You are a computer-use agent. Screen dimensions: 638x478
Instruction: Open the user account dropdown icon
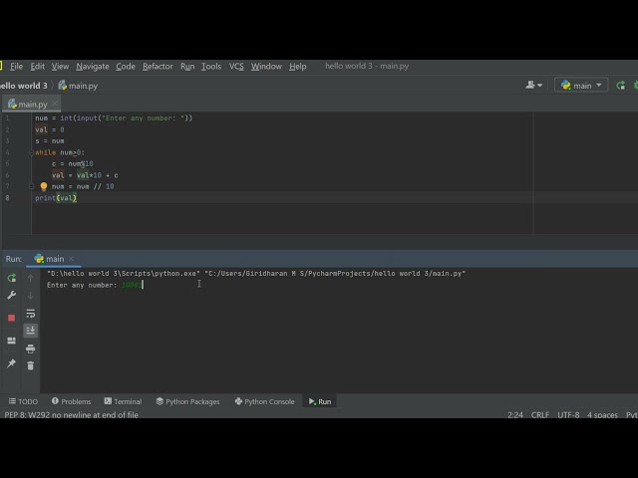tap(534, 85)
